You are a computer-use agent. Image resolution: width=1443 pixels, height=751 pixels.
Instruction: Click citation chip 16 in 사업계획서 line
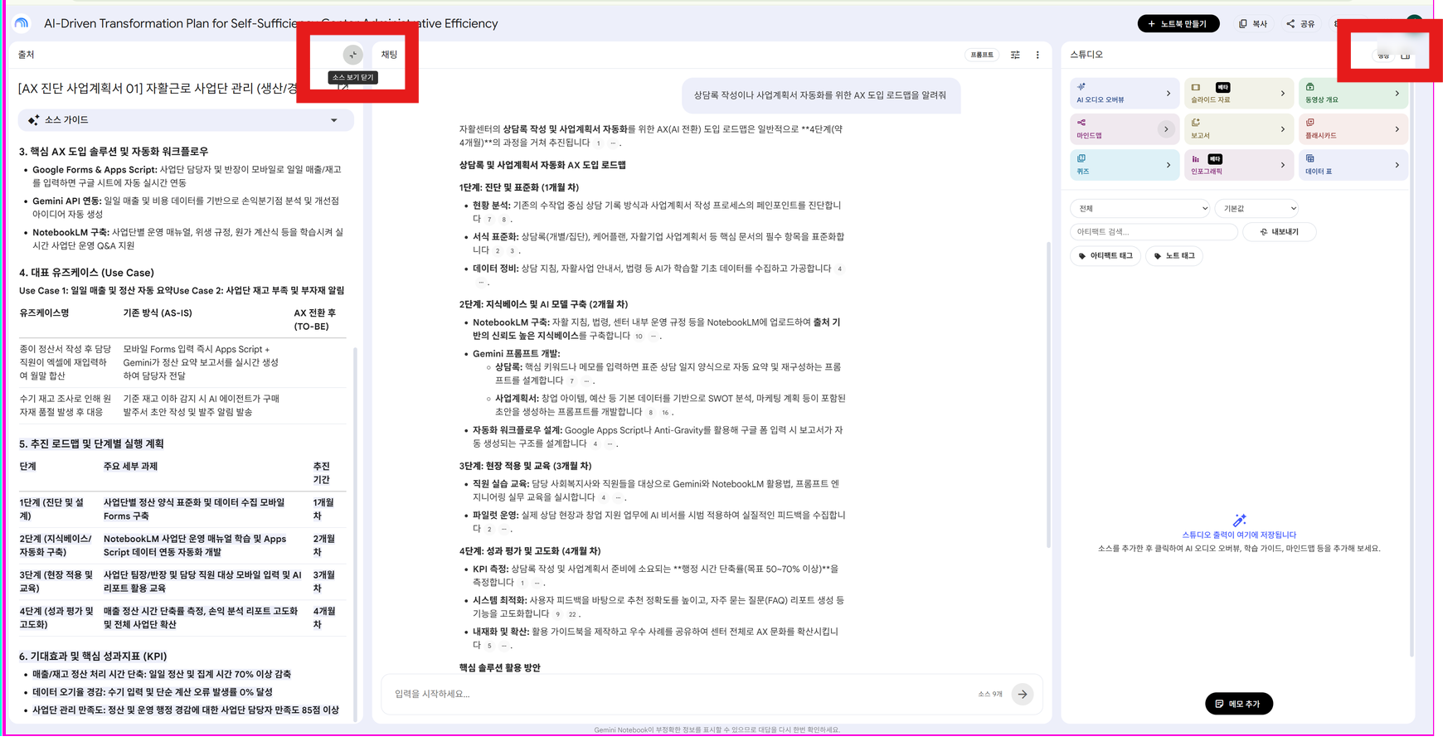pyautogui.click(x=665, y=412)
